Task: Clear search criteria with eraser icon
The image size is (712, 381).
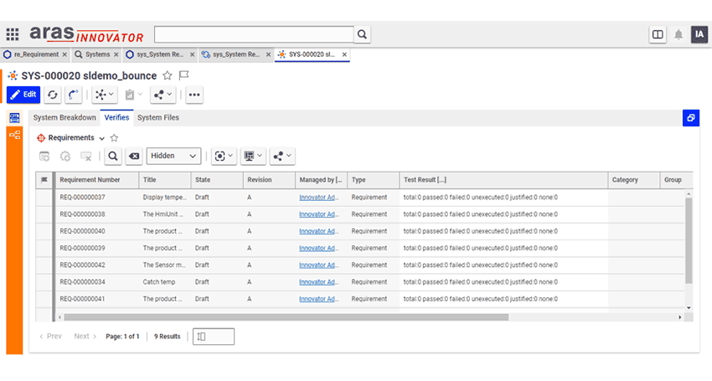Action: [134, 157]
